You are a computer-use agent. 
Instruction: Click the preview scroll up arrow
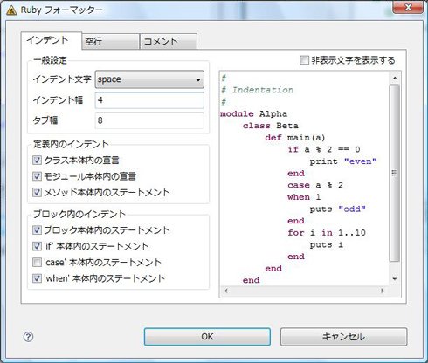(x=395, y=78)
